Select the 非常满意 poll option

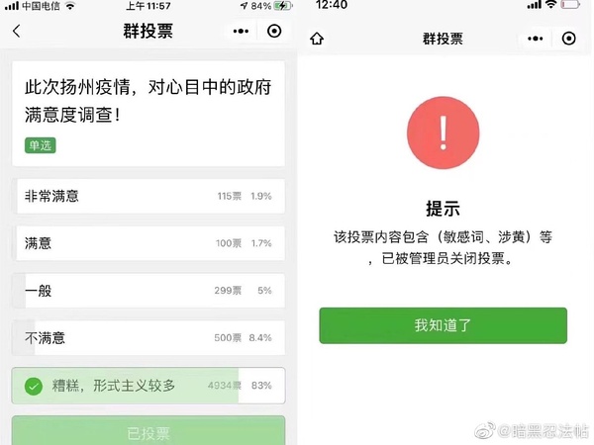(148, 196)
